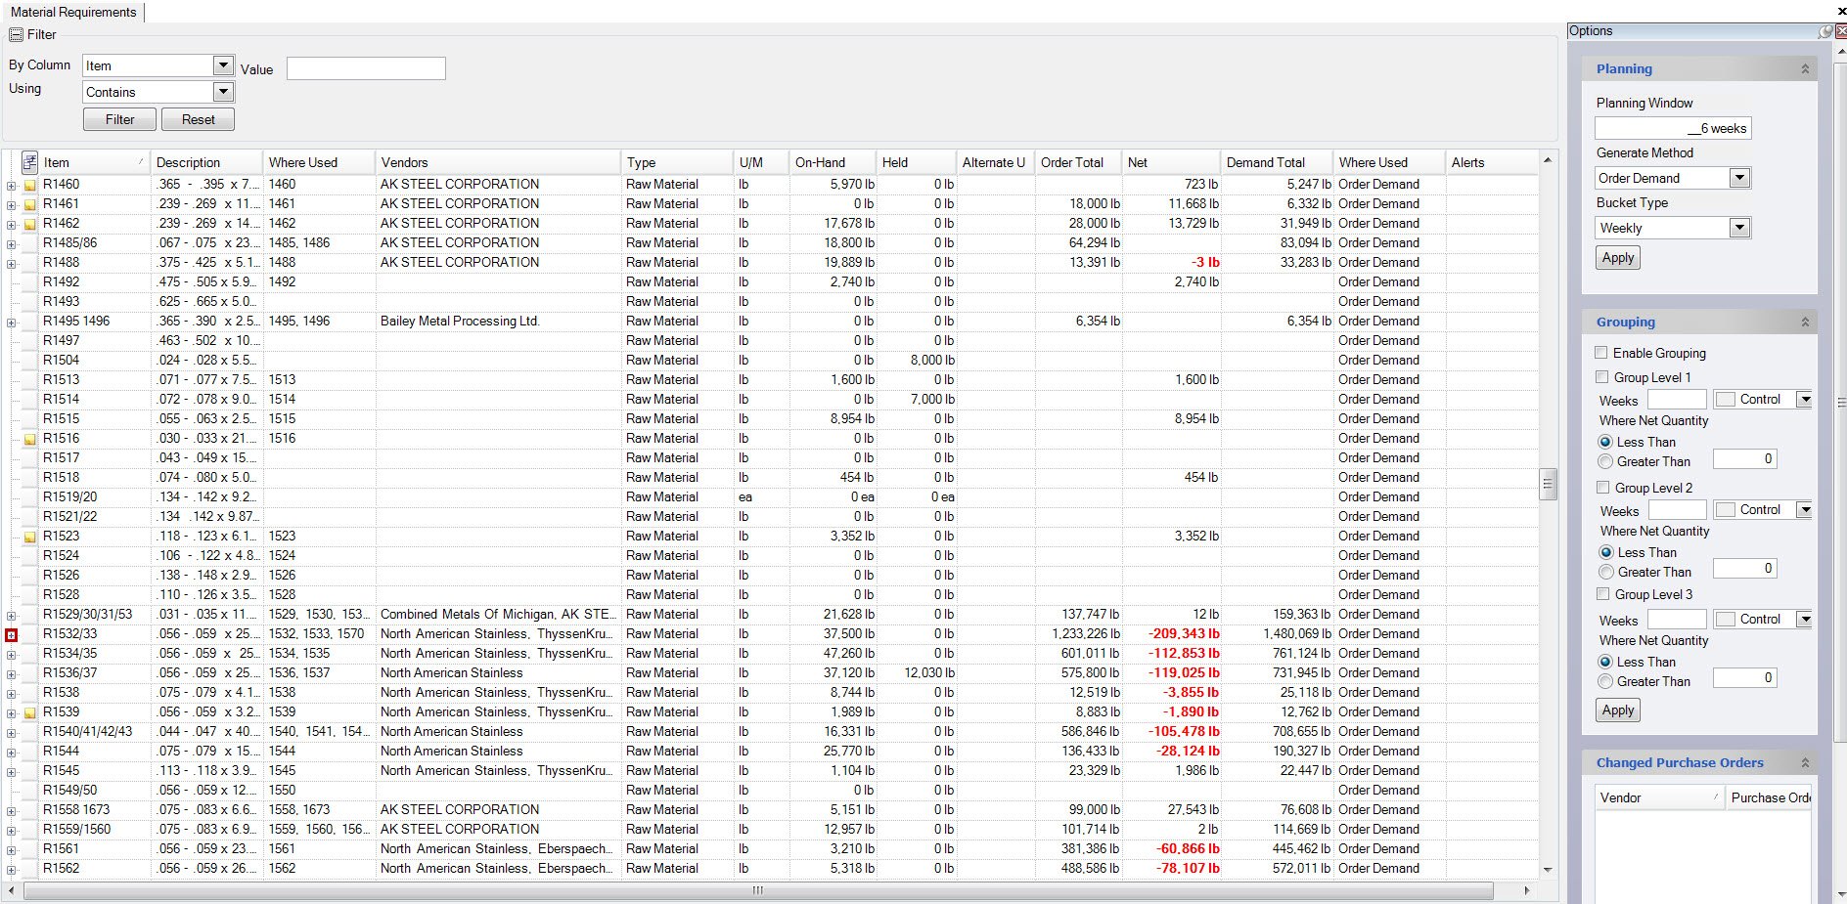
Task: Expand the R1529/30/31/53 row
Action: (11, 615)
